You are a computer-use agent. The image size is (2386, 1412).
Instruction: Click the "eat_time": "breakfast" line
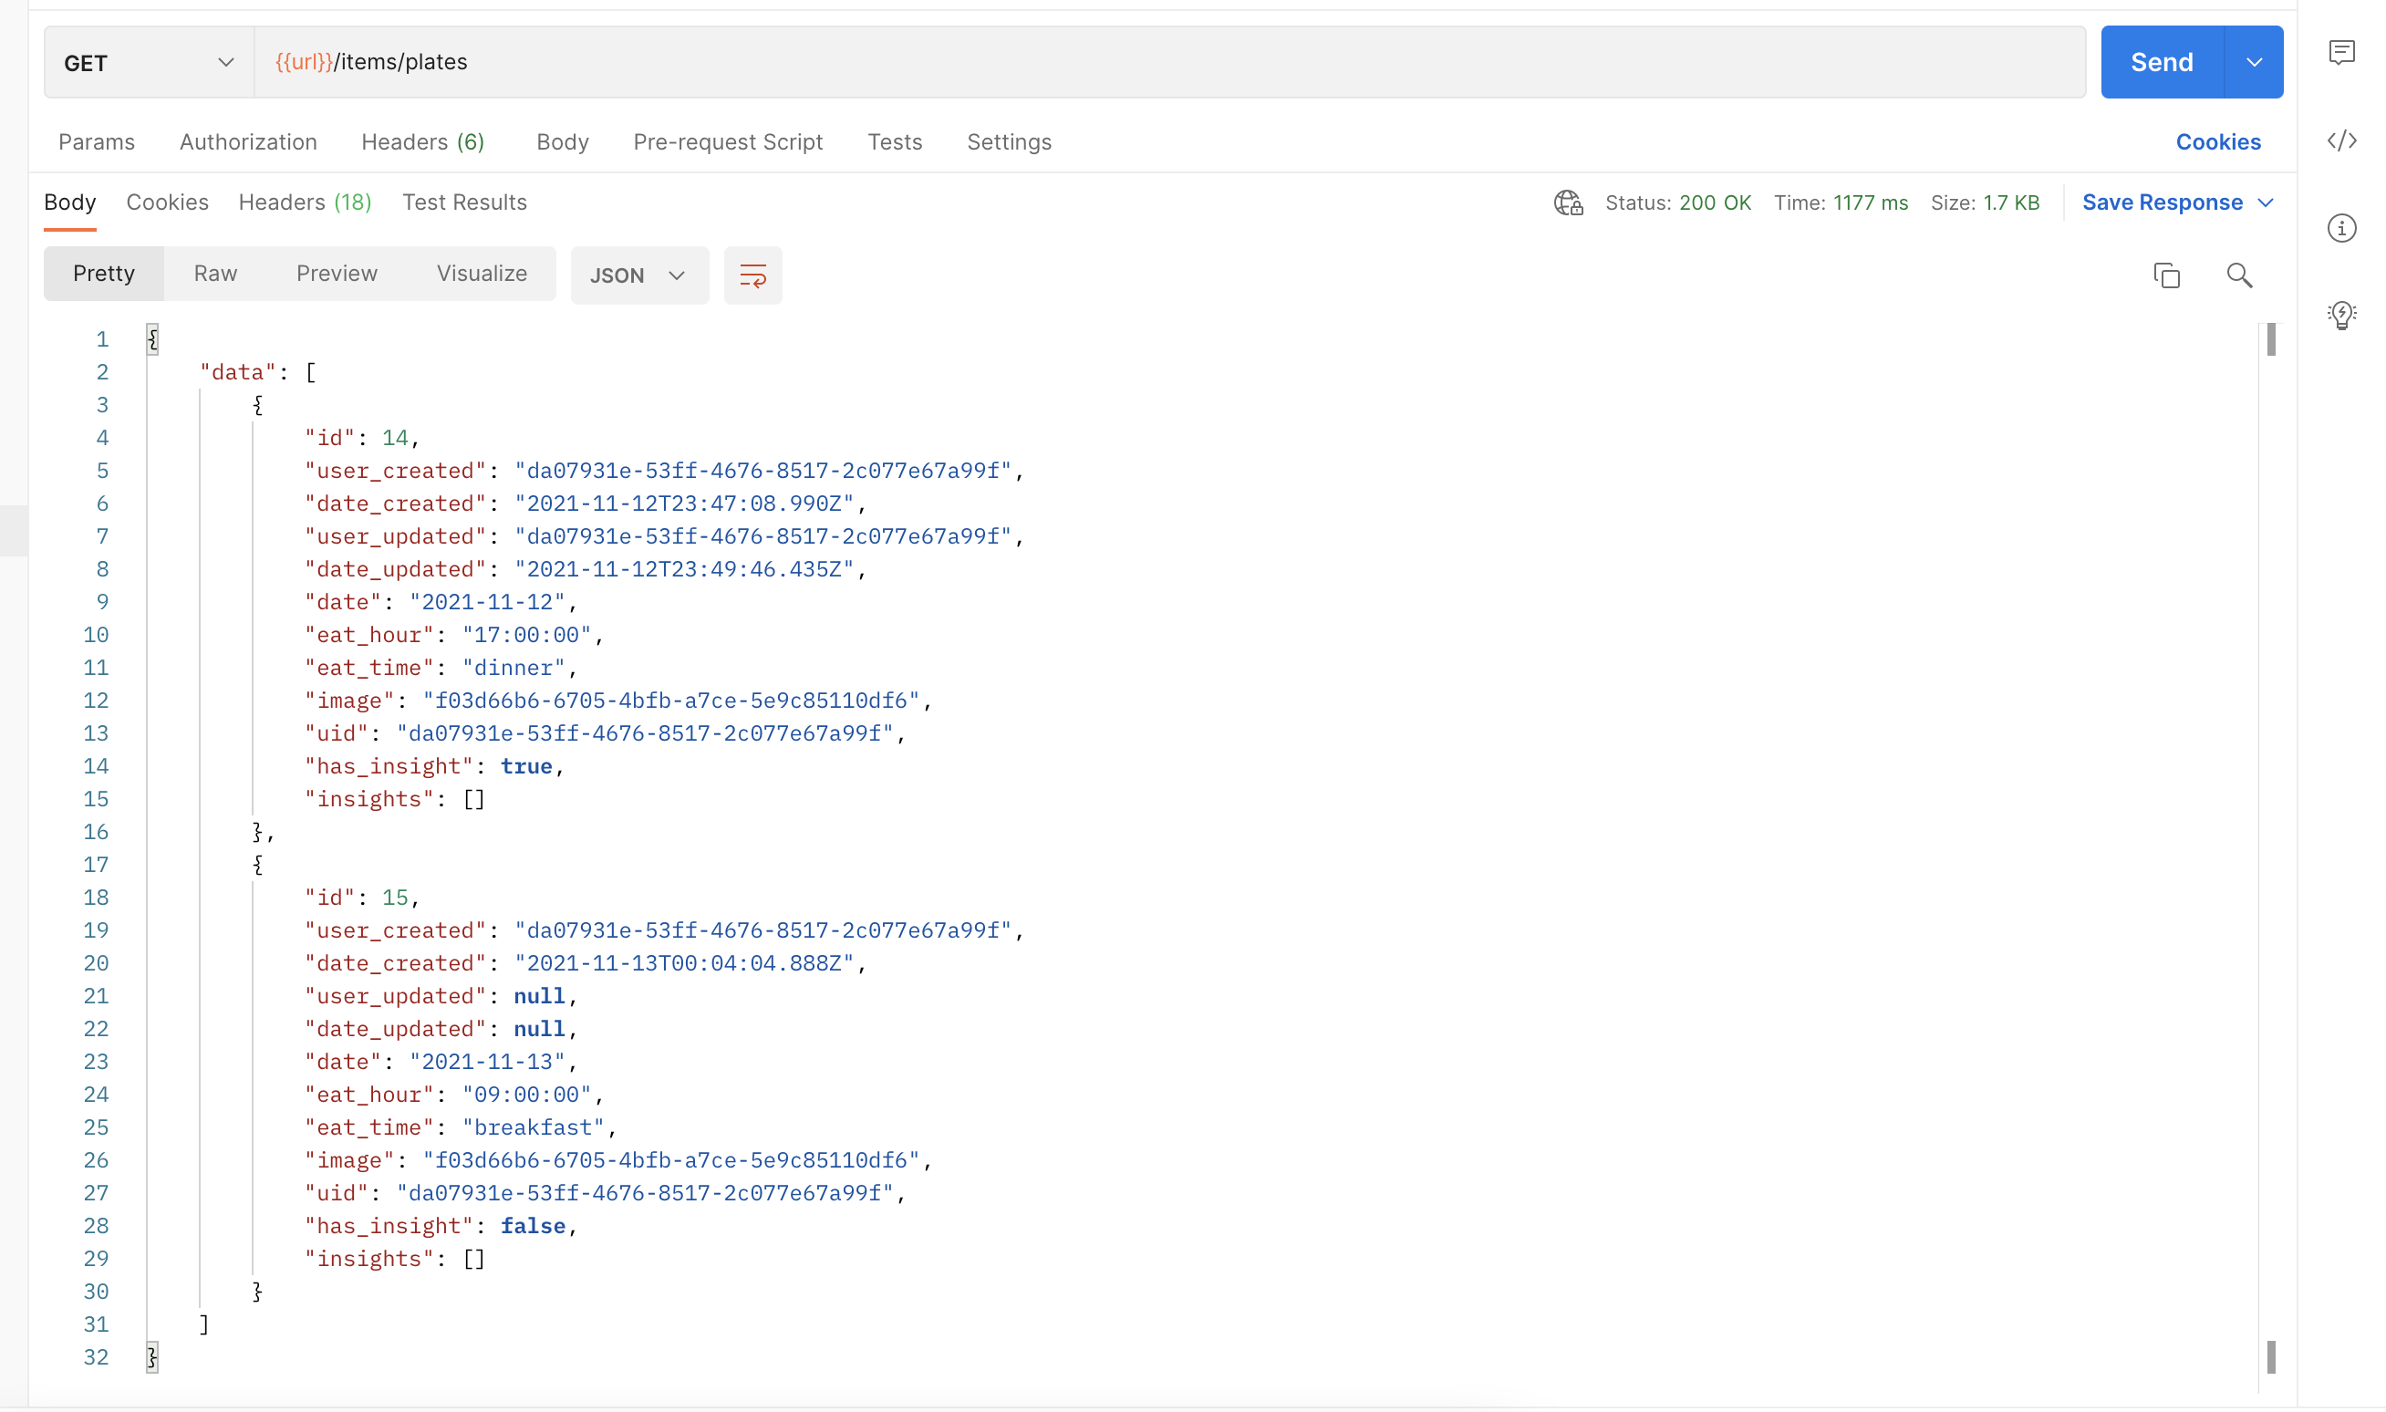[x=461, y=1127]
